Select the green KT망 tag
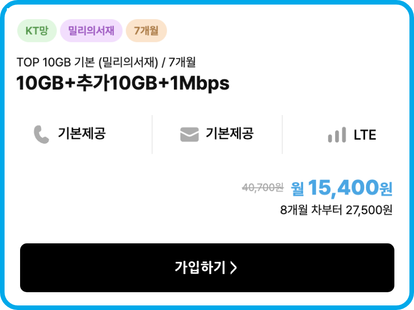 point(37,31)
